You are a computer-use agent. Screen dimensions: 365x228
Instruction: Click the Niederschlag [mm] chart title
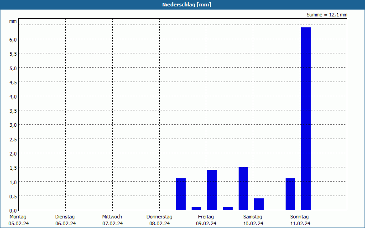pos(187,5)
